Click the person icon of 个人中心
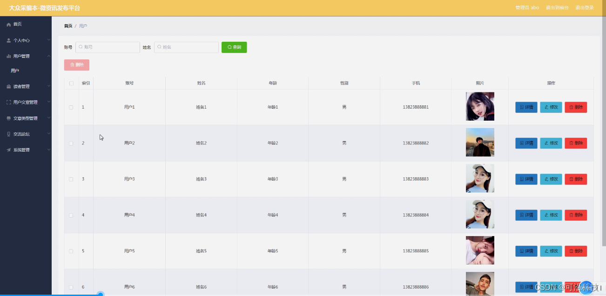This screenshot has height=296, width=606. [8, 40]
